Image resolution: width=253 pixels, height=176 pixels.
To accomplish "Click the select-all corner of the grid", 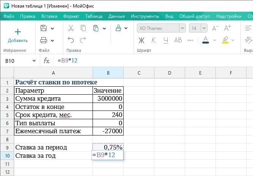I will tap(7, 73).
